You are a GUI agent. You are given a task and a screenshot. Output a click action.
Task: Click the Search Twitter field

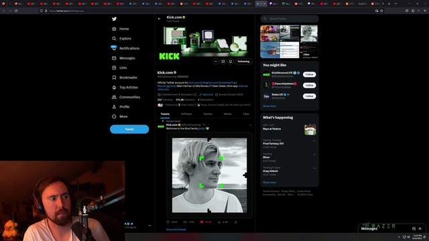290,19
